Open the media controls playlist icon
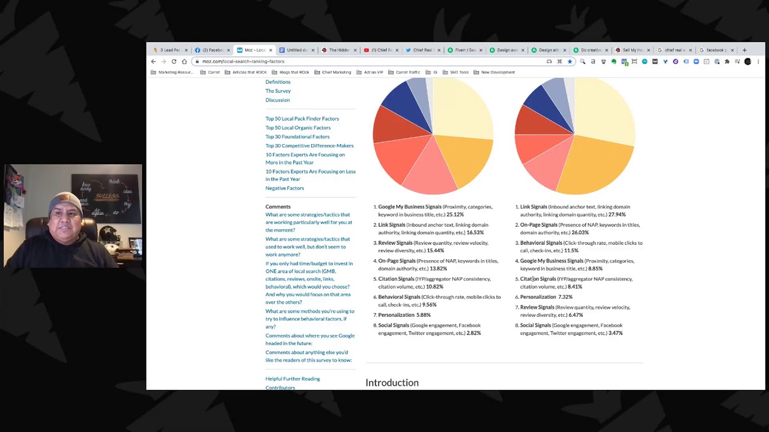Viewport: 769px width, 432px height. [x=737, y=61]
